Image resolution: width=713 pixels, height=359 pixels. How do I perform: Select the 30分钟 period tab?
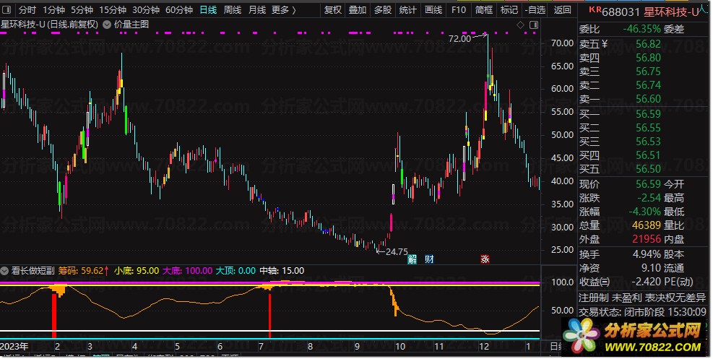click(x=146, y=9)
